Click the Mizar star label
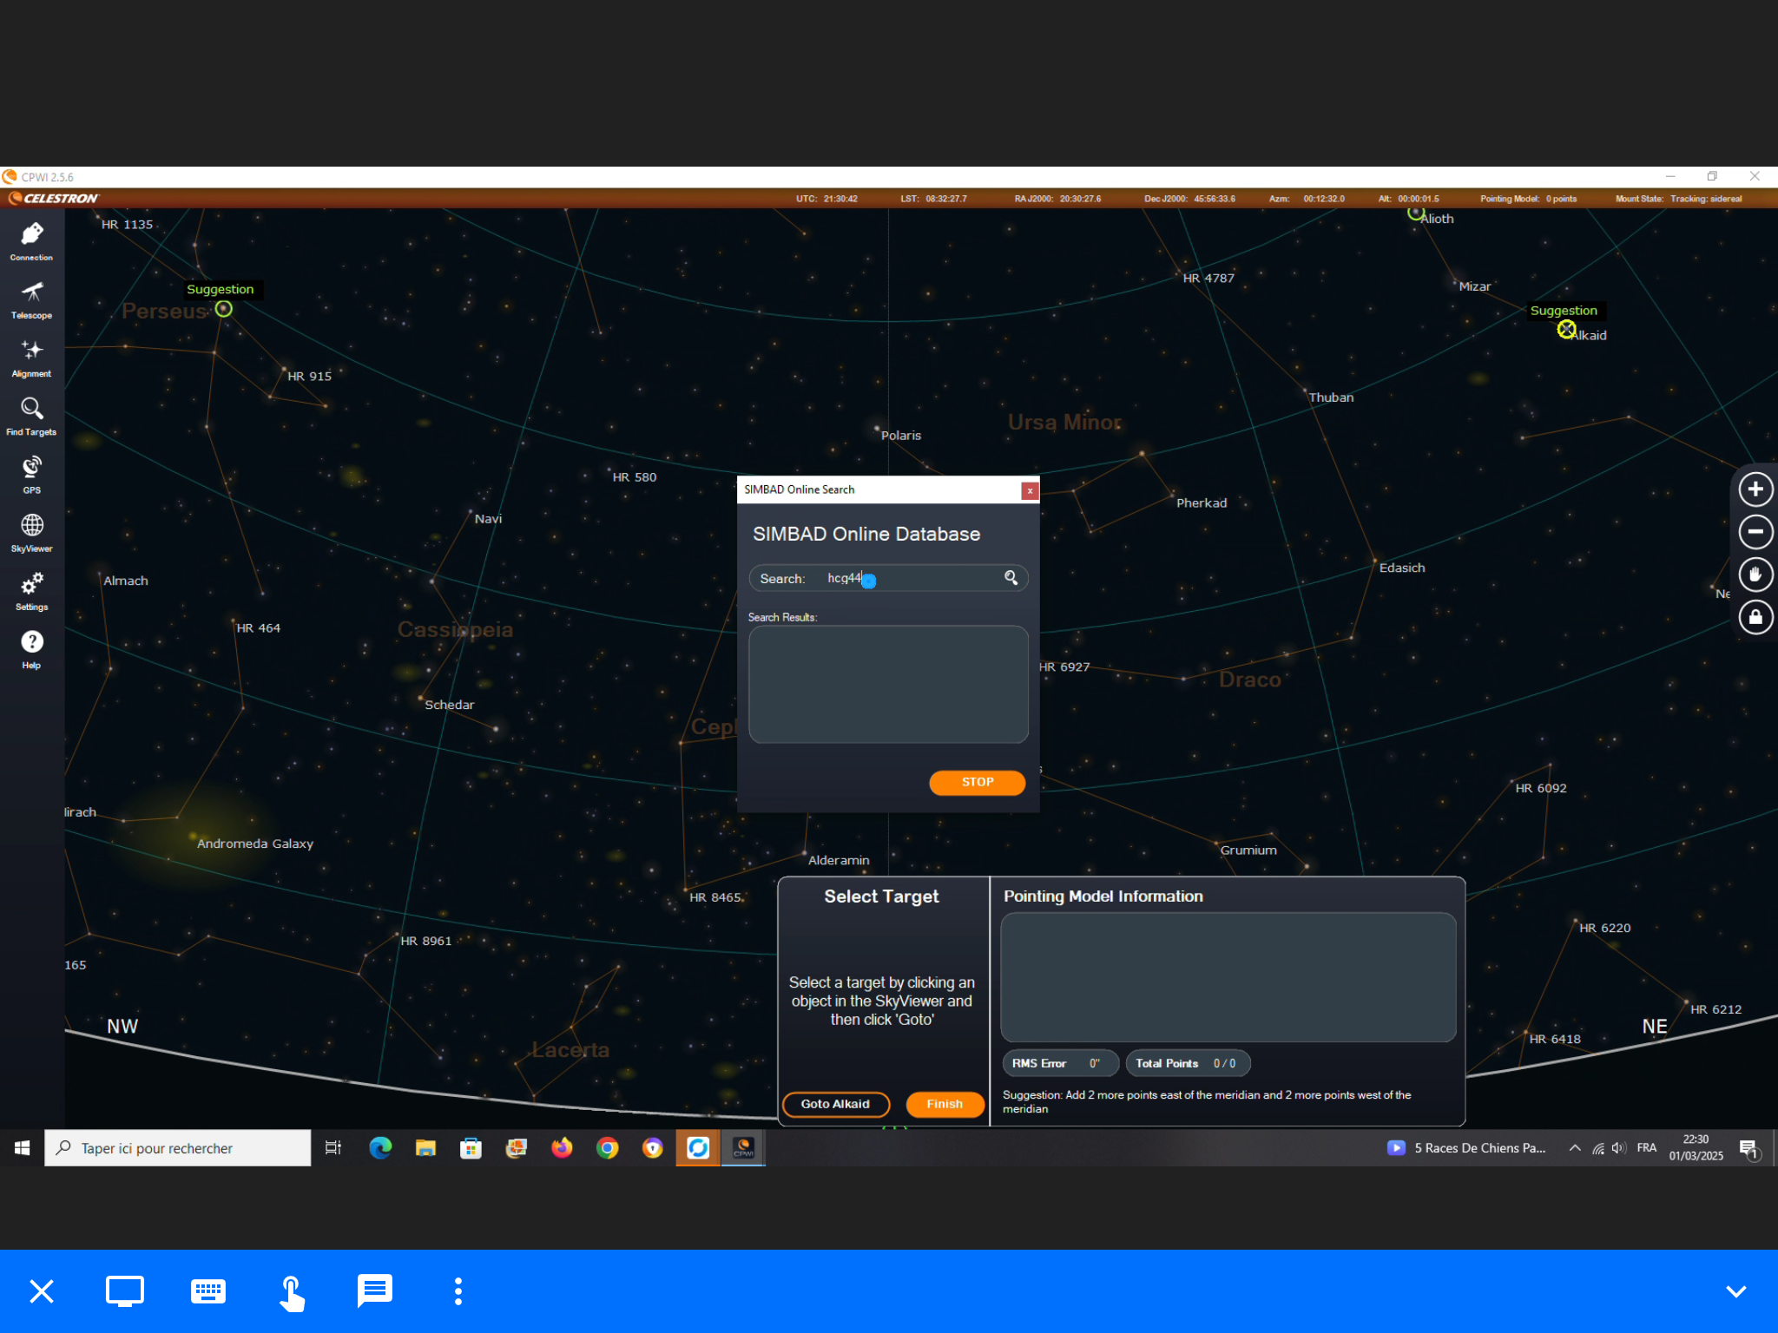Screen dimensions: 1778x1333 pyautogui.click(x=1475, y=286)
